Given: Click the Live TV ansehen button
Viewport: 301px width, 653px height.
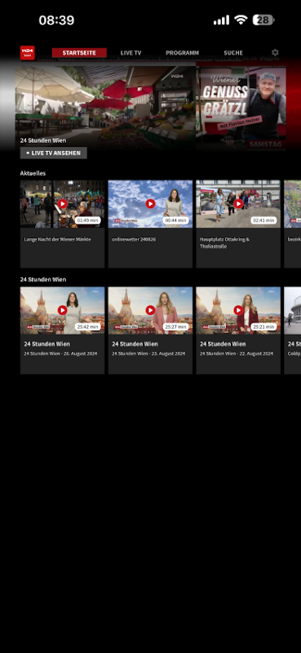Looking at the screenshot, I should pyautogui.click(x=54, y=153).
